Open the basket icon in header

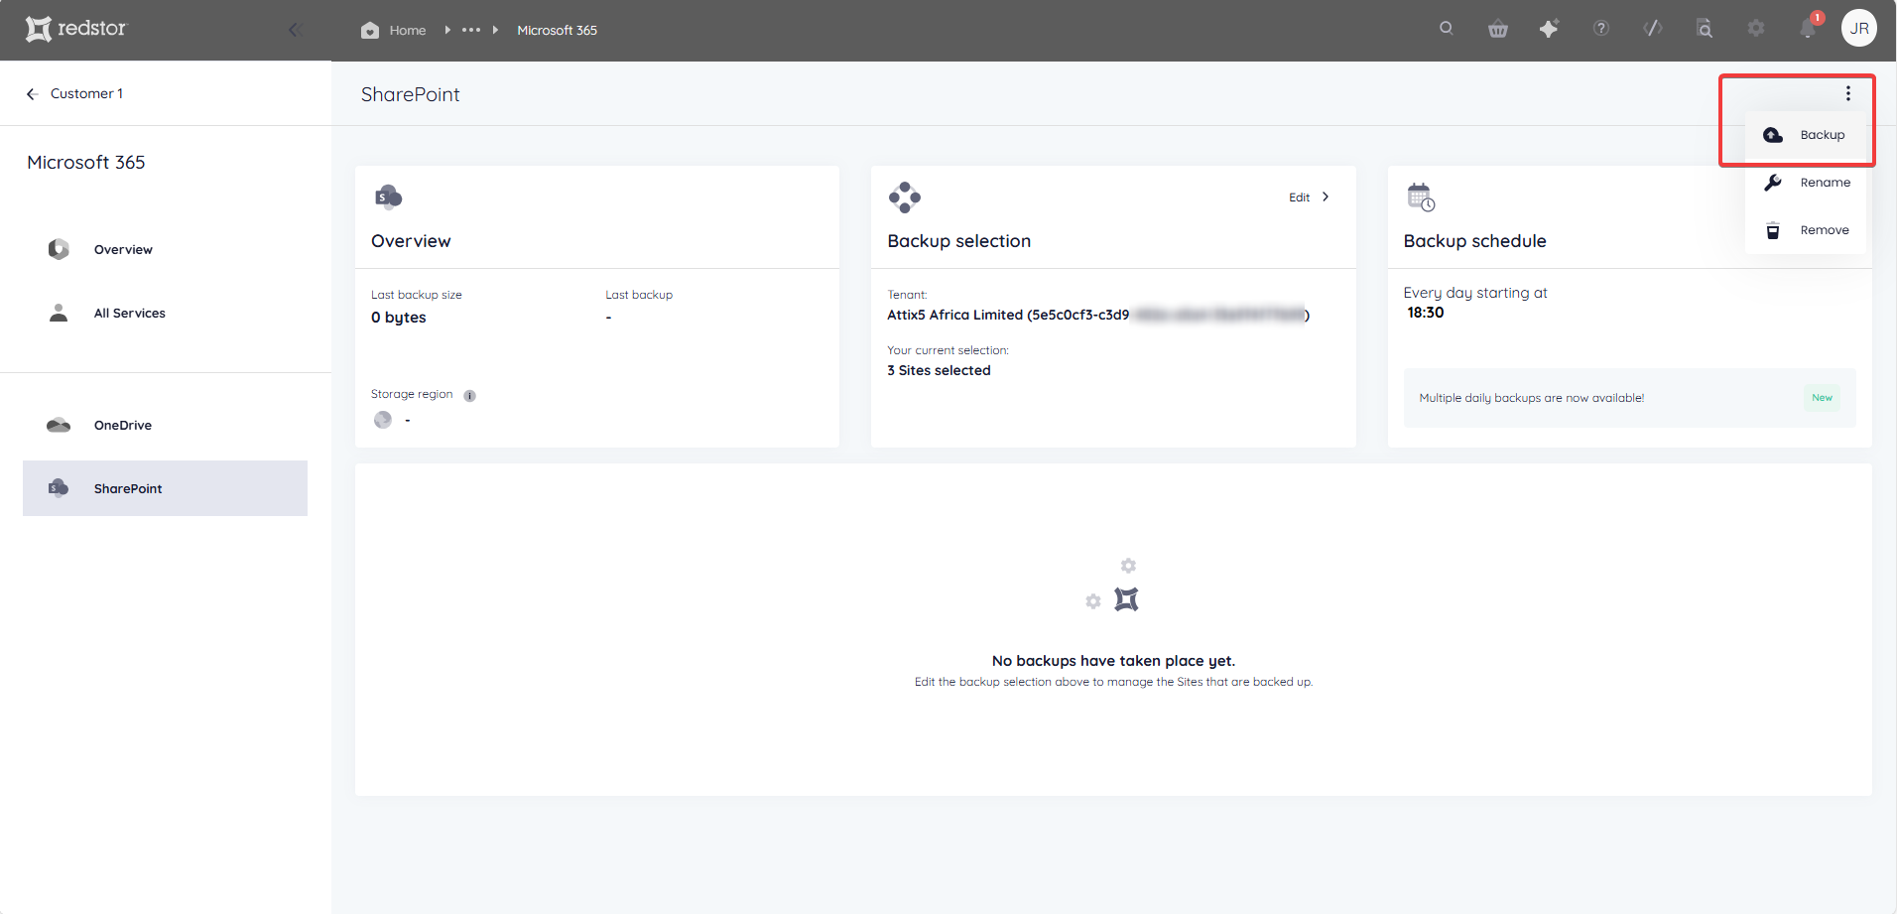click(1498, 29)
